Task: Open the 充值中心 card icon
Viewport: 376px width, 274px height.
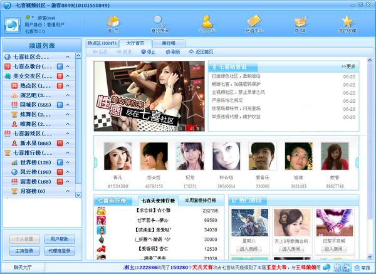Action: 254,24
